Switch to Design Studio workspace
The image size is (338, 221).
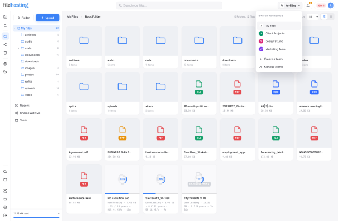279,41
